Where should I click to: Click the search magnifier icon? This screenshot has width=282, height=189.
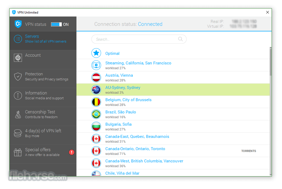pos(180,39)
